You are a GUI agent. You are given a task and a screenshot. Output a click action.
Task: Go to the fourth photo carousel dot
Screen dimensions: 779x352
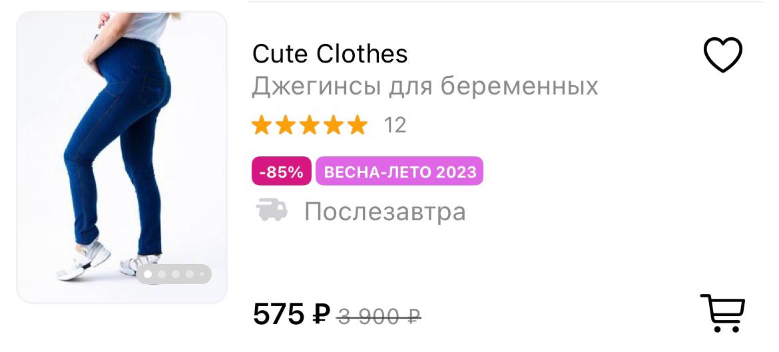190,274
